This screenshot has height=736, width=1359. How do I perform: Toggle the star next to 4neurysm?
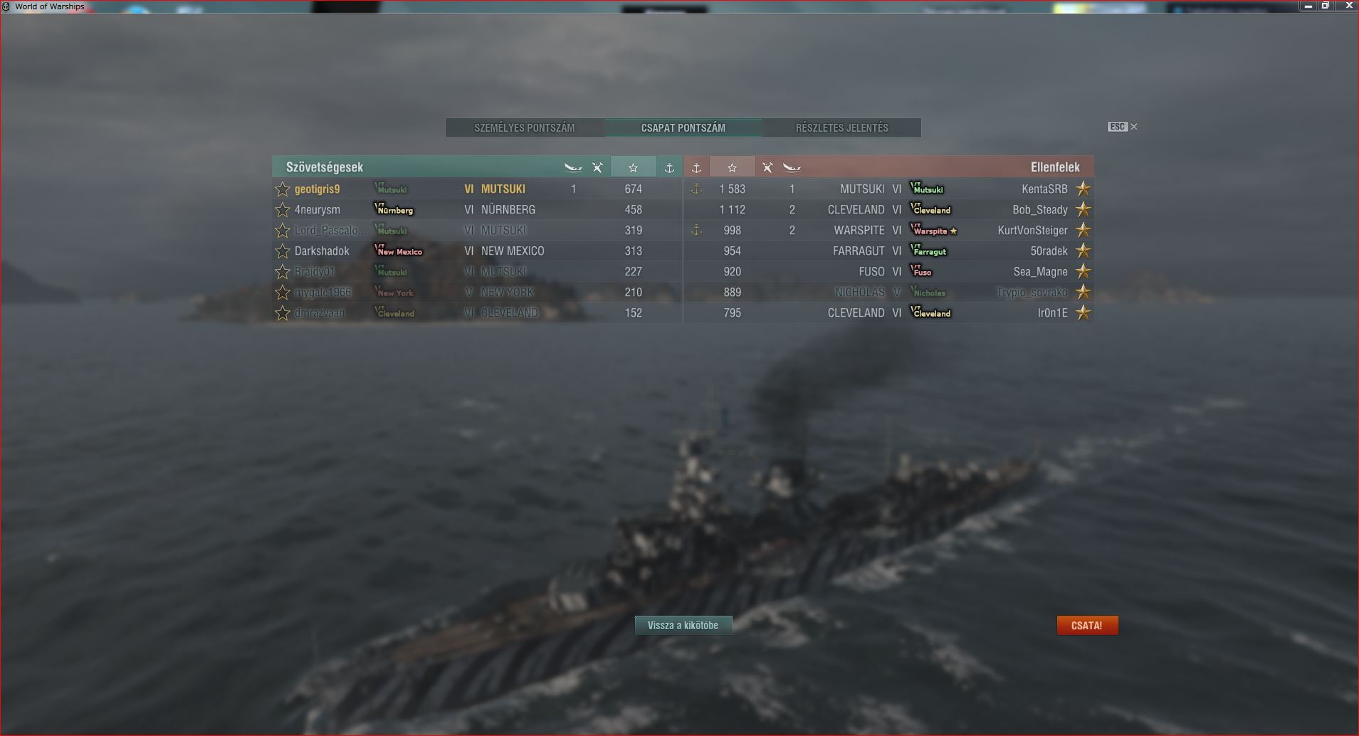coord(283,209)
